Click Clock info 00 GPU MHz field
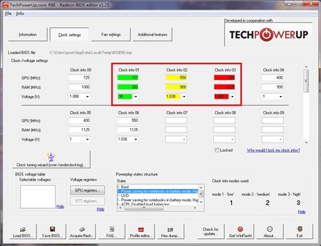Screen dimensions: 321x246 point(80,78)
